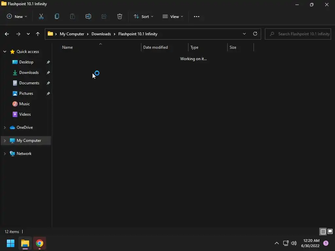Sort by the Size column header

coord(233,47)
